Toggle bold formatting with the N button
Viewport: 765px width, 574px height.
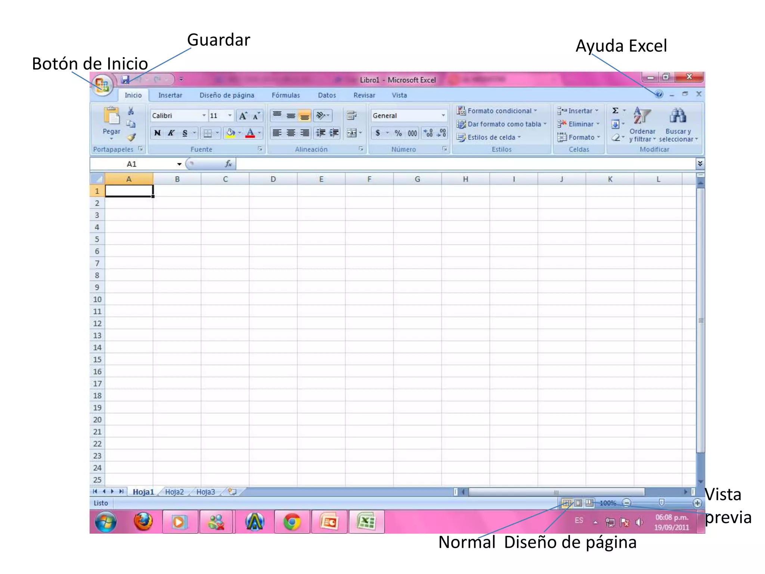pyautogui.click(x=157, y=133)
